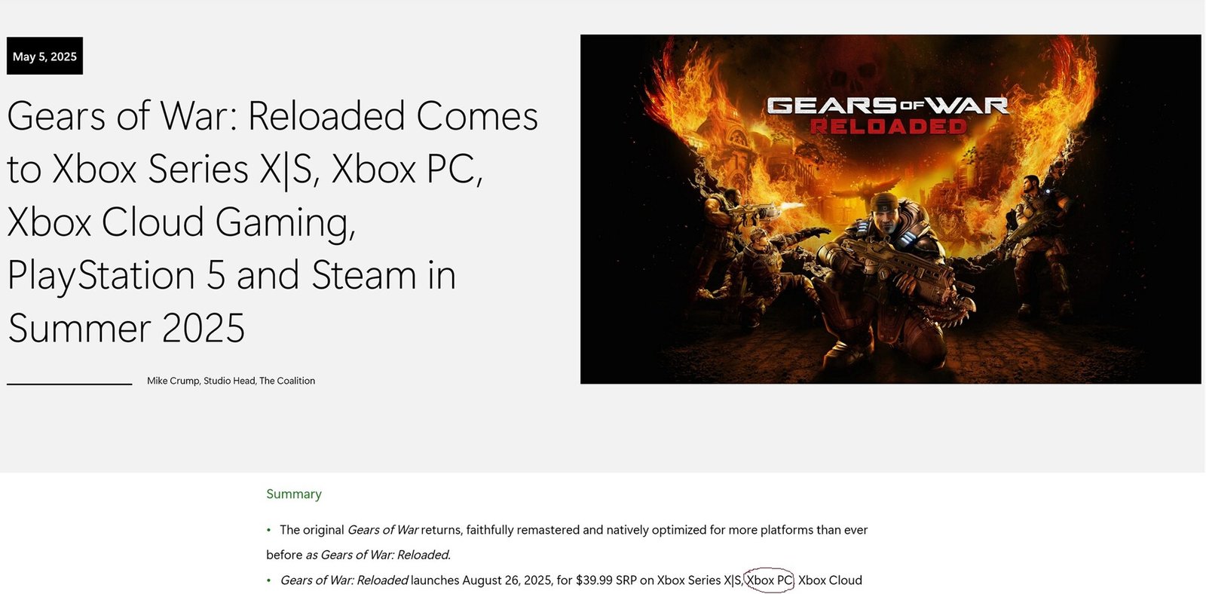Screen dimensions: 1206x594
Task: Click the Summary heading
Action: [x=294, y=494]
